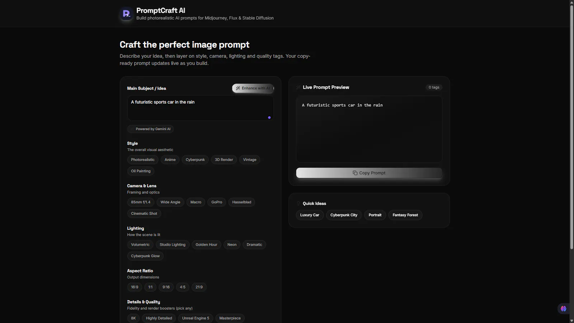574x323 pixels.
Task: Choose the 4:5 aspect ratio
Action: (x=183, y=287)
